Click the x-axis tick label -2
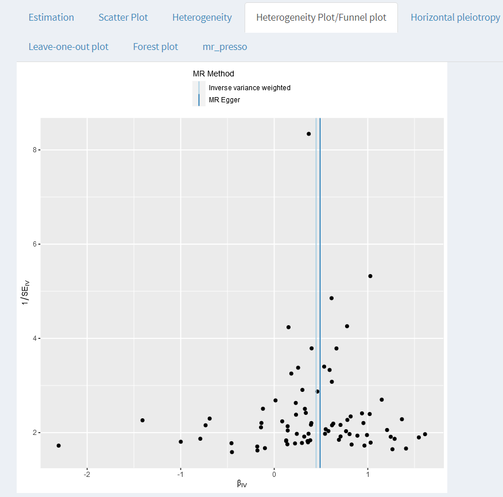This screenshot has width=503, height=497. tap(87, 473)
